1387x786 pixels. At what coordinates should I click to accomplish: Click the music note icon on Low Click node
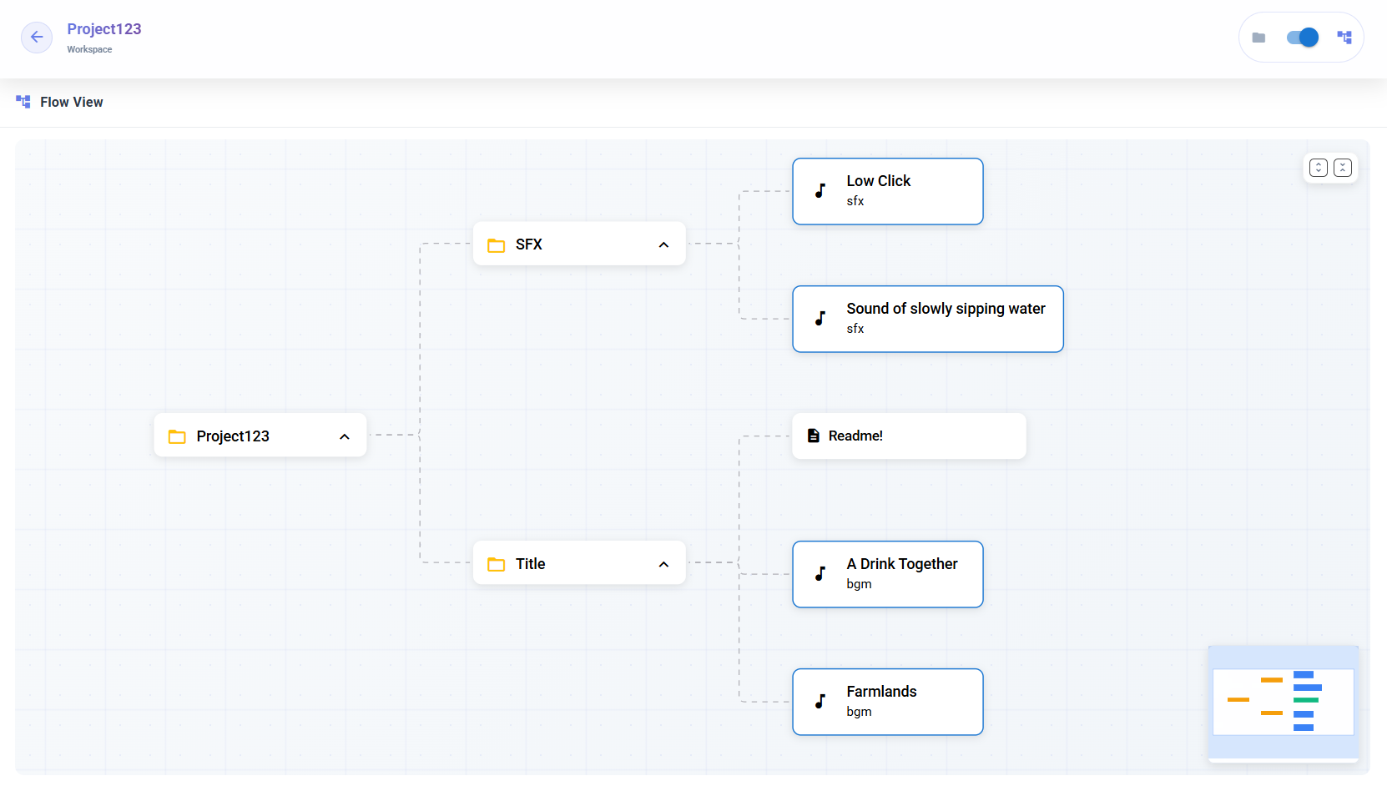(x=820, y=191)
